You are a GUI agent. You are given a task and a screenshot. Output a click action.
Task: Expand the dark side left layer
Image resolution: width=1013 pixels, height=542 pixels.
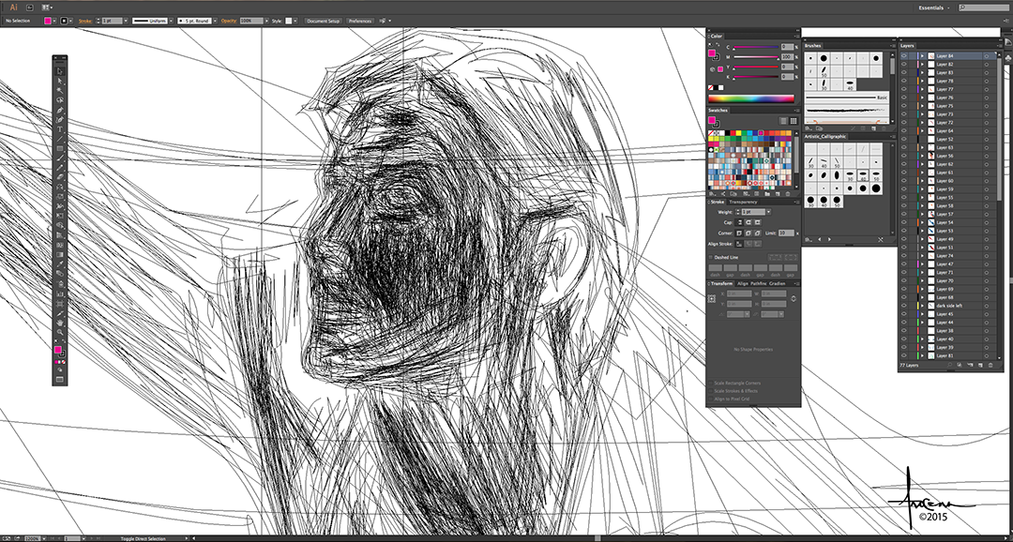tap(923, 306)
